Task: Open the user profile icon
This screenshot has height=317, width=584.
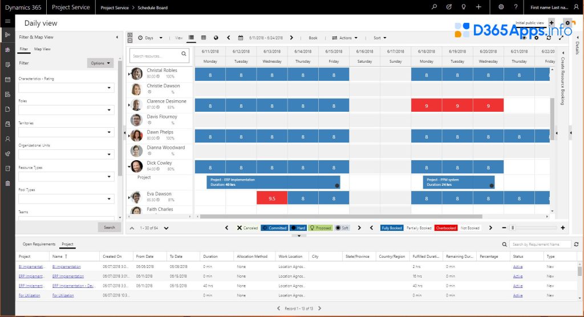Action: tap(576, 7)
